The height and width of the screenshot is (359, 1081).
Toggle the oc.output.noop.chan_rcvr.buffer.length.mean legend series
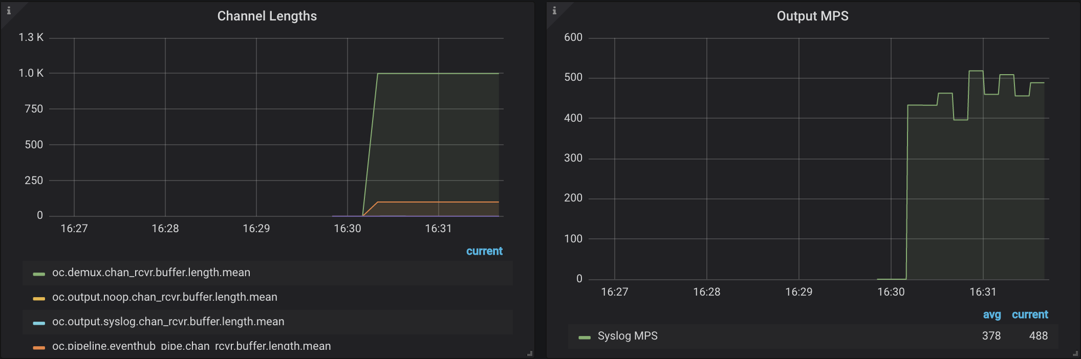(164, 297)
